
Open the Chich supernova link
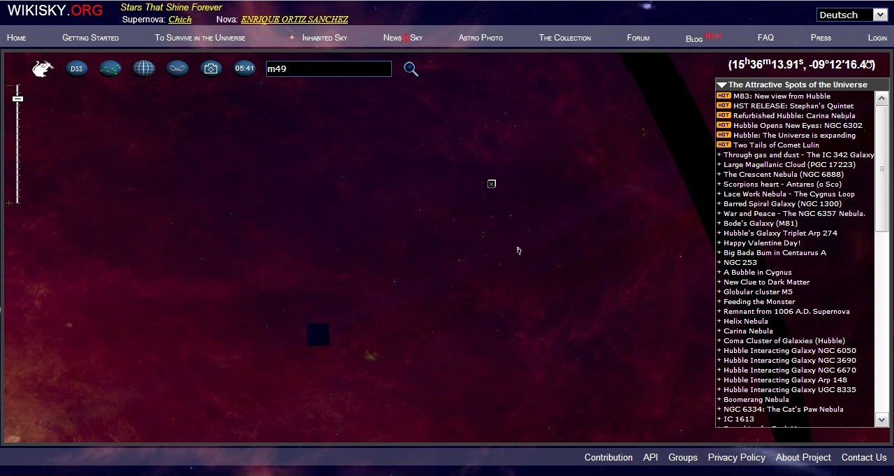coord(180,20)
